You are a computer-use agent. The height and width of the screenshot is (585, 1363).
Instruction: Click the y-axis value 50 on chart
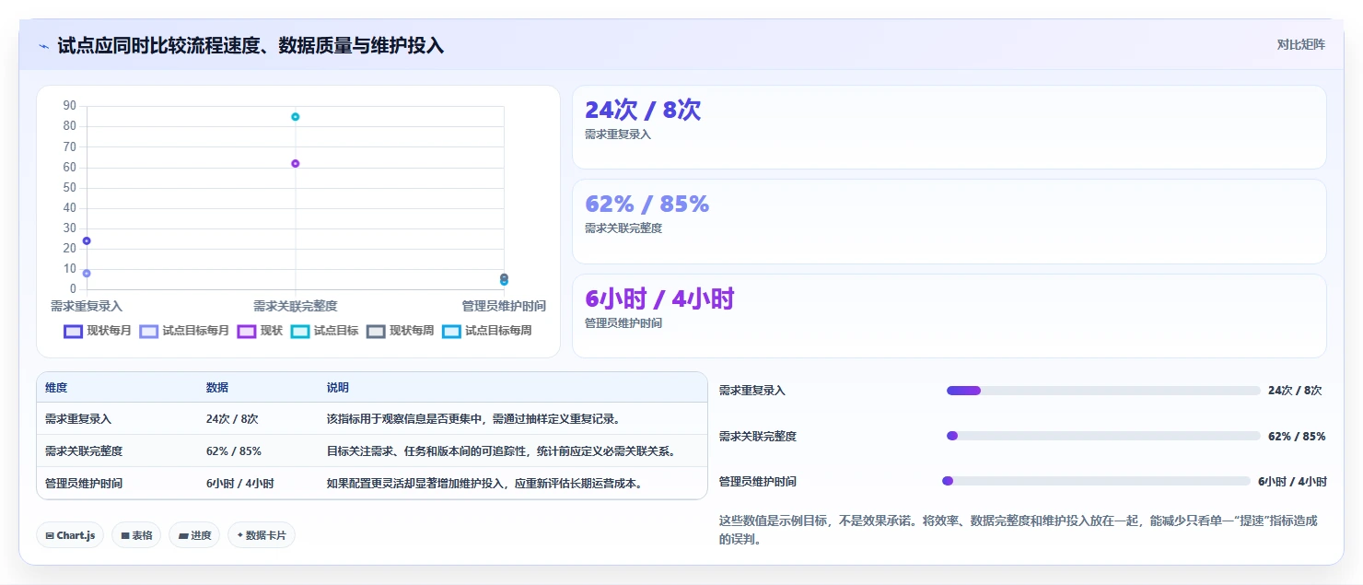pos(70,187)
